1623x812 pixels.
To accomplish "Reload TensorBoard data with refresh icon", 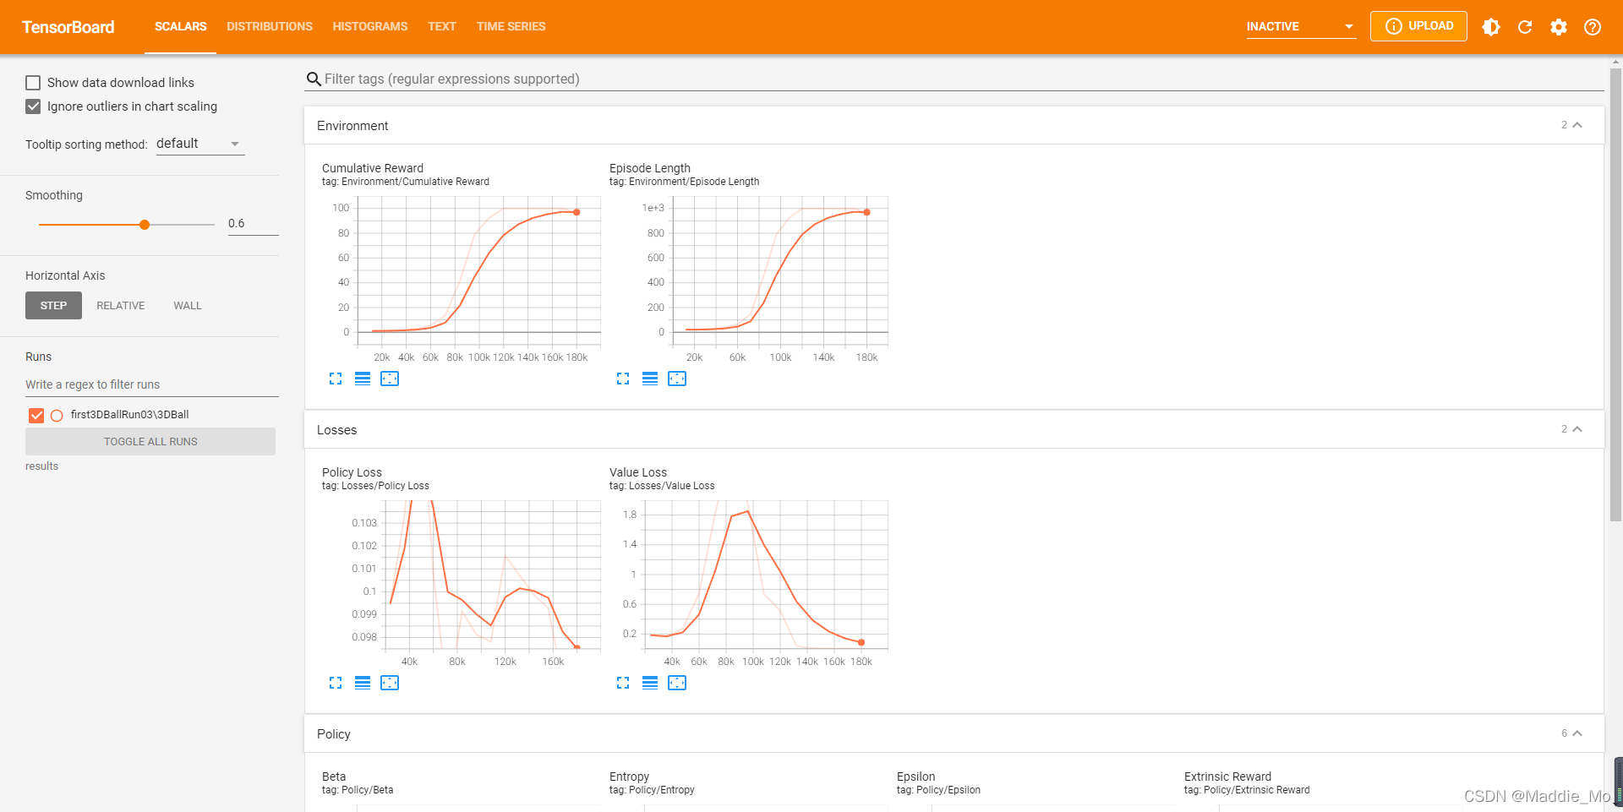I will pyautogui.click(x=1525, y=27).
